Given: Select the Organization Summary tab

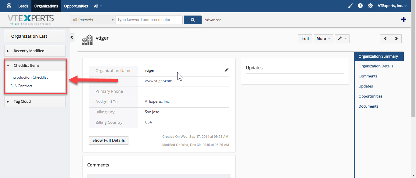Looking at the screenshot, I should (x=378, y=56).
